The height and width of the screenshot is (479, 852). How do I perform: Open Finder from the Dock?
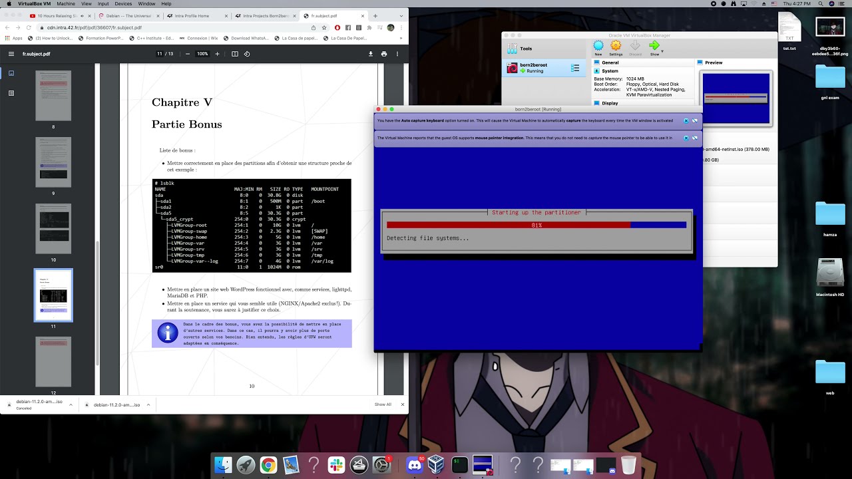pos(224,464)
